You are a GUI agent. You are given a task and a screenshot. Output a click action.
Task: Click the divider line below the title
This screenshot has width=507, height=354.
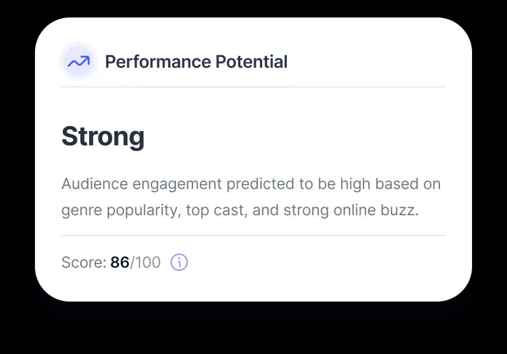(x=253, y=87)
